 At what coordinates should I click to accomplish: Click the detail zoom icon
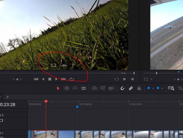(x=180, y=88)
